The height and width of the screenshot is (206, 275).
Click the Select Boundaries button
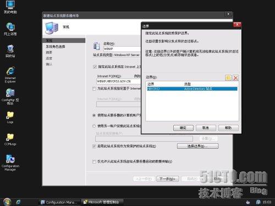[x=198, y=146]
